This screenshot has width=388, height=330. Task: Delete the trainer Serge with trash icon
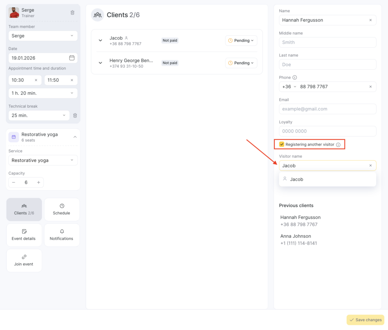point(72,13)
